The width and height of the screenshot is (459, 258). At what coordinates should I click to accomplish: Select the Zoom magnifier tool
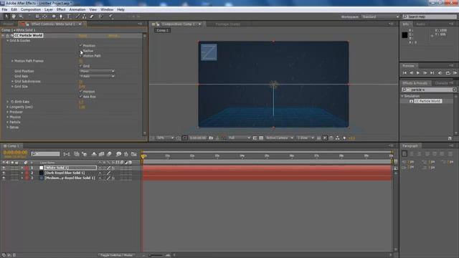click(x=21, y=16)
